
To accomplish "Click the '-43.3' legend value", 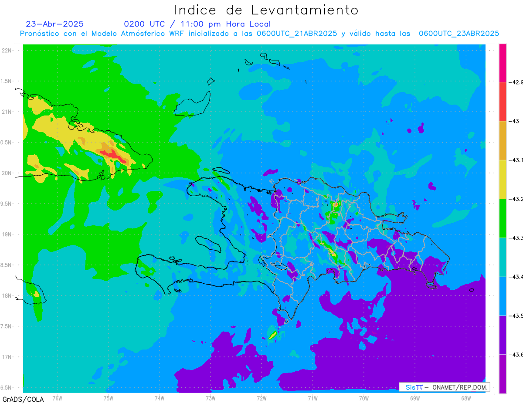I will [x=516, y=238].
